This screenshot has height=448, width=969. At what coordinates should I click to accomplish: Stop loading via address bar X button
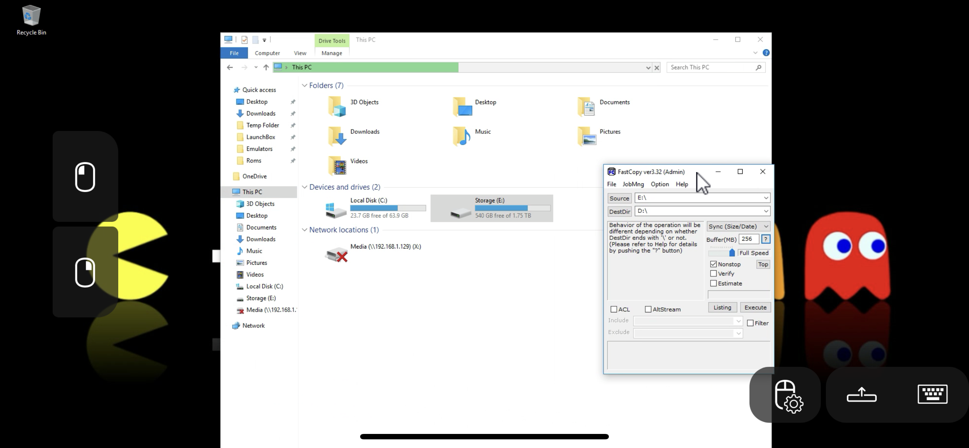(657, 68)
